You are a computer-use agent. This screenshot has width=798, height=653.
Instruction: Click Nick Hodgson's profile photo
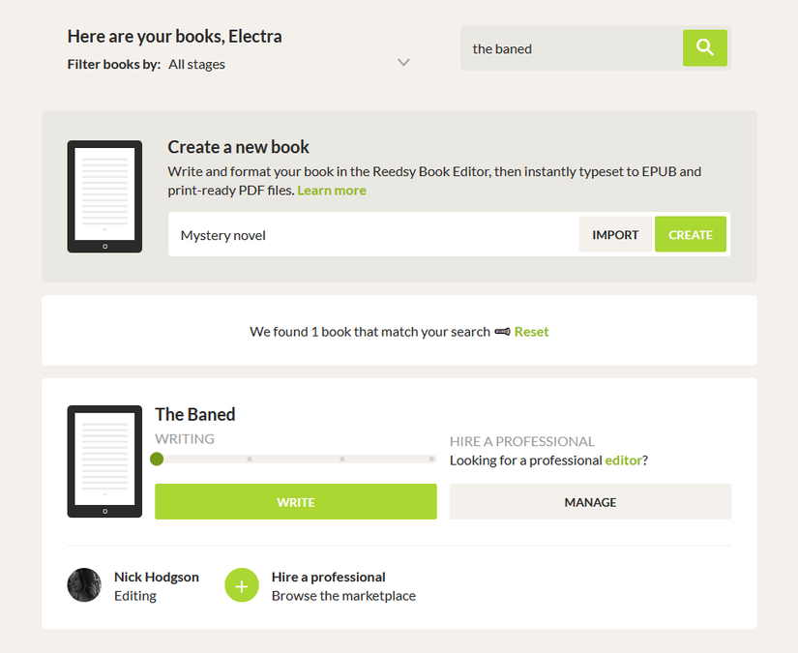pos(84,584)
